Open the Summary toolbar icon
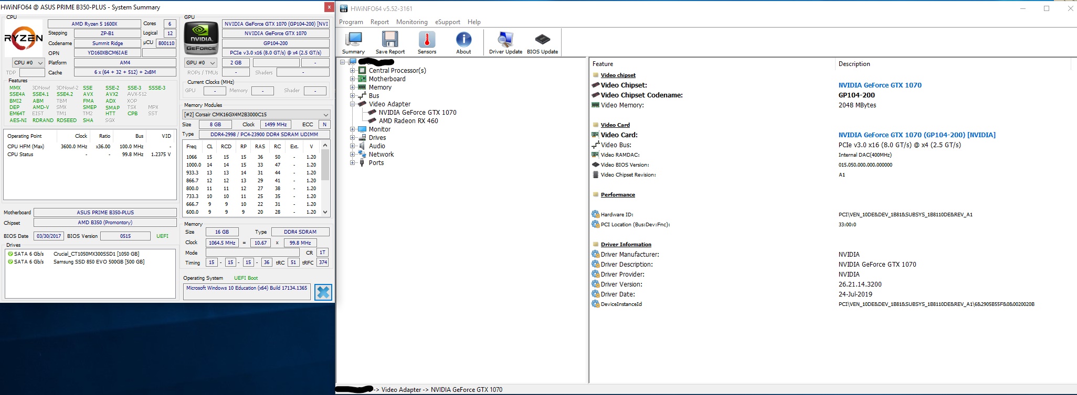Image resolution: width=1077 pixels, height=395 pixels. (353, 42)
